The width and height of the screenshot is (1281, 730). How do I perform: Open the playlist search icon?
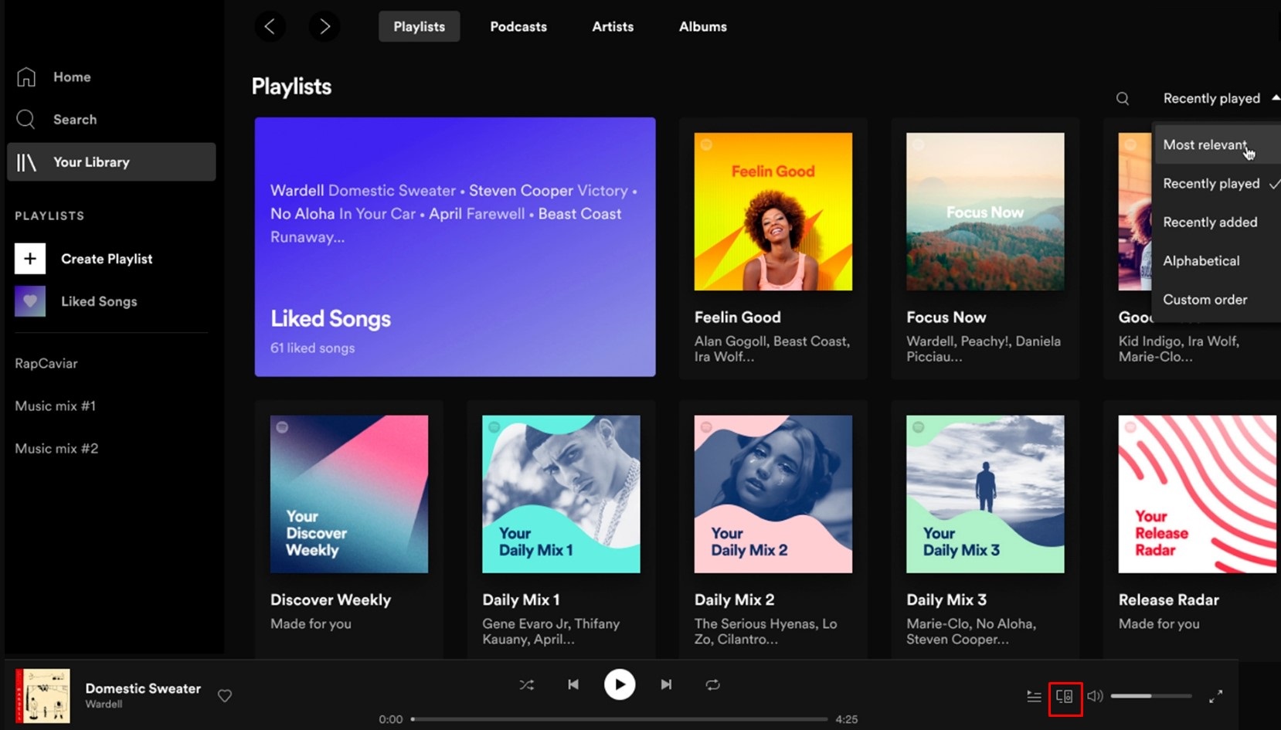pyautogui.click(x=1122, y=98)
